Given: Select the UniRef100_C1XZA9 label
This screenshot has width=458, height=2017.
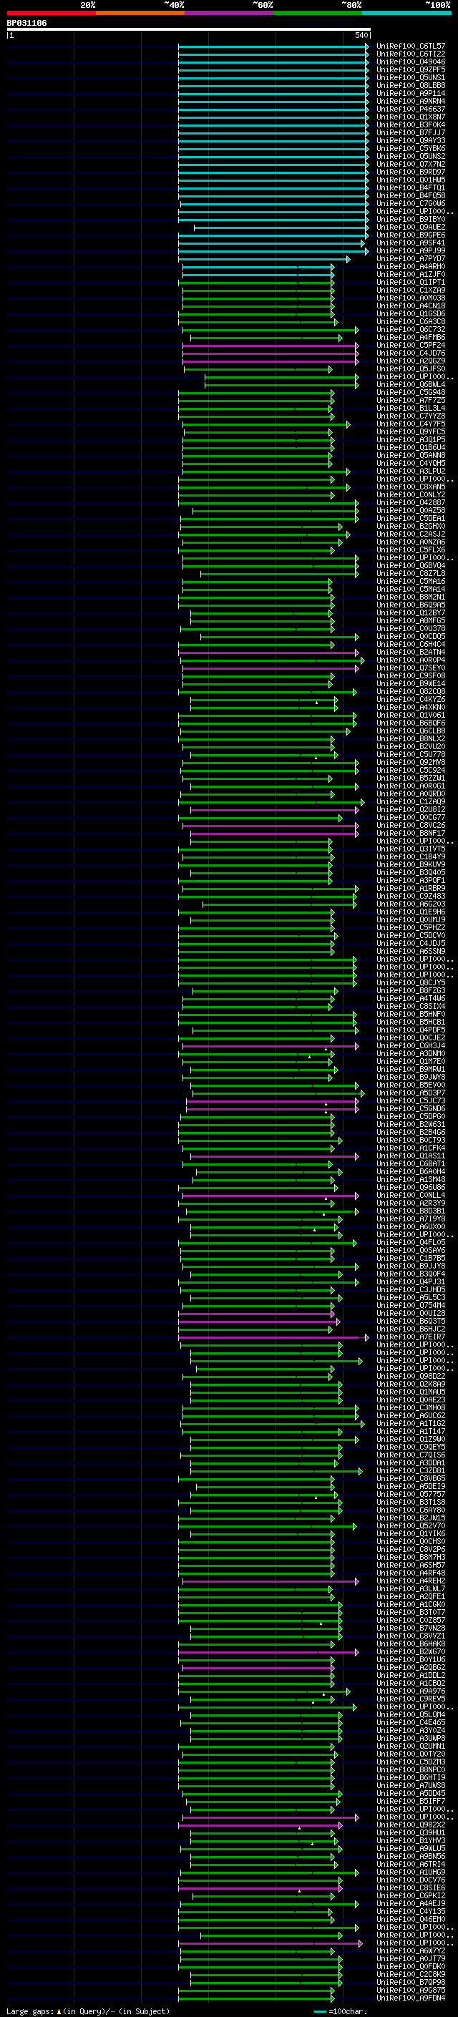Looking at the screenshot, I should click(411, 290).
